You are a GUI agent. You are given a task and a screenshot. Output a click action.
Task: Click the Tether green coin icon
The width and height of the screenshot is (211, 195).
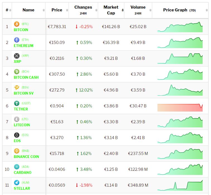(16, 103)
